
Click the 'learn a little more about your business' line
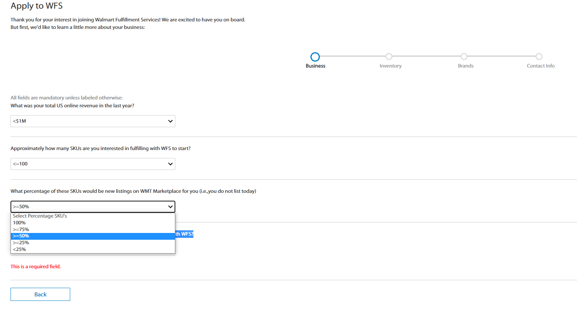[x=78, y=27]
